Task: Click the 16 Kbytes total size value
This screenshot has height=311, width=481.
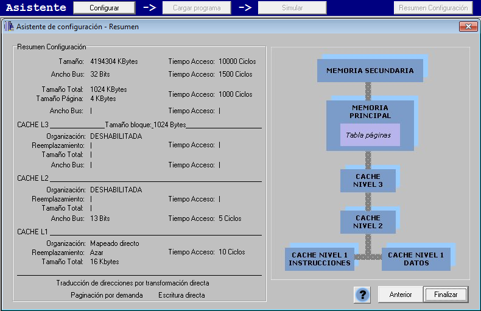Action: point(104,262)
